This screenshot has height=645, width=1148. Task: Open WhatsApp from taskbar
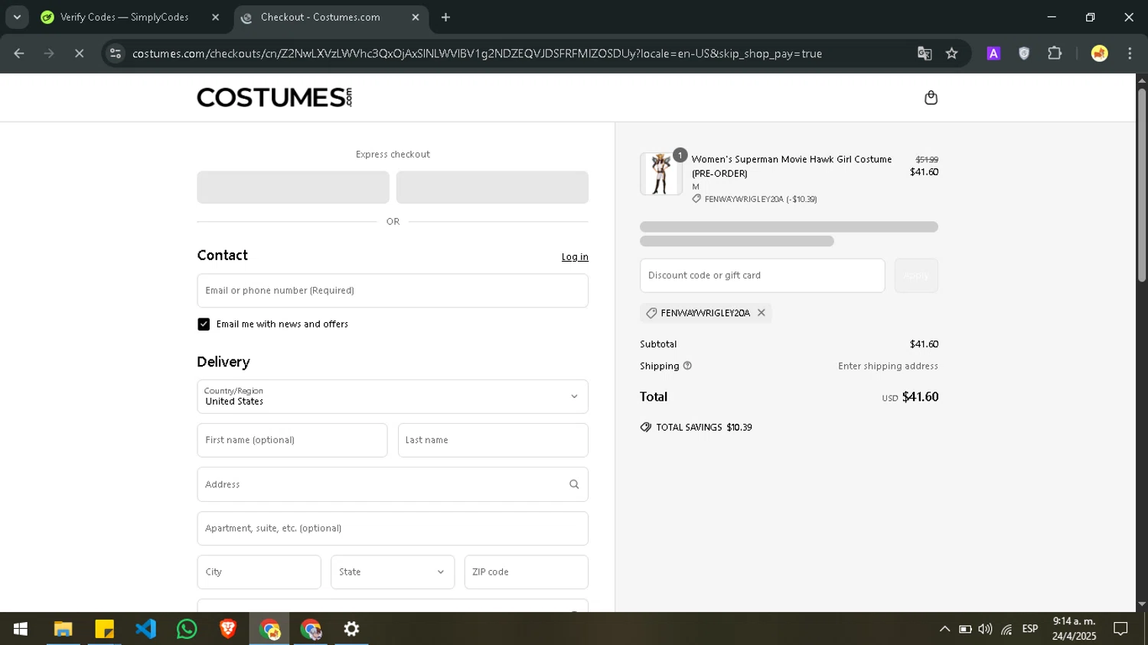pos(187,629)
